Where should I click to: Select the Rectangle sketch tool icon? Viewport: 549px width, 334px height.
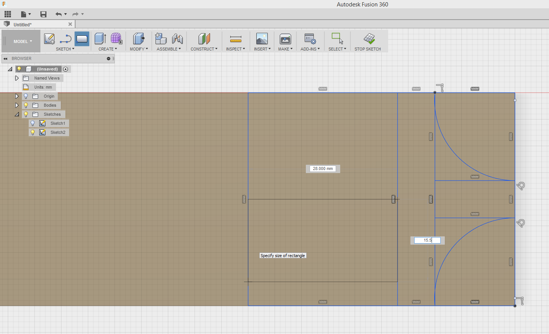(x=82, y=38)
